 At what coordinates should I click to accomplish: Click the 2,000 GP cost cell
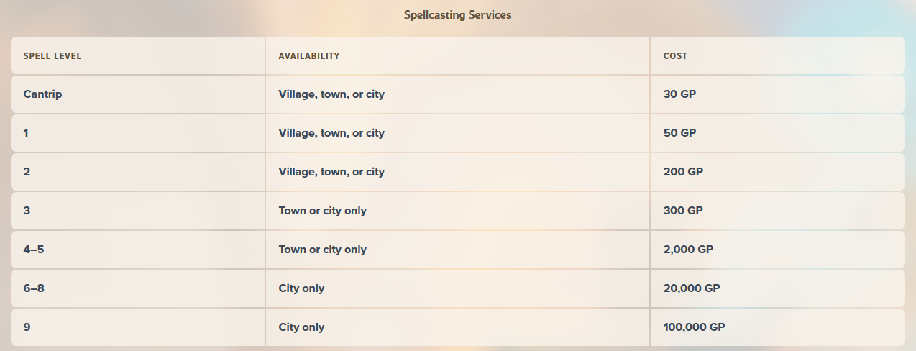pos(777,250)
